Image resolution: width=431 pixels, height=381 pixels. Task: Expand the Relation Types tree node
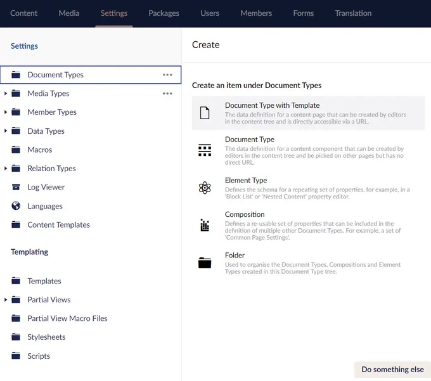coord(6,168)
